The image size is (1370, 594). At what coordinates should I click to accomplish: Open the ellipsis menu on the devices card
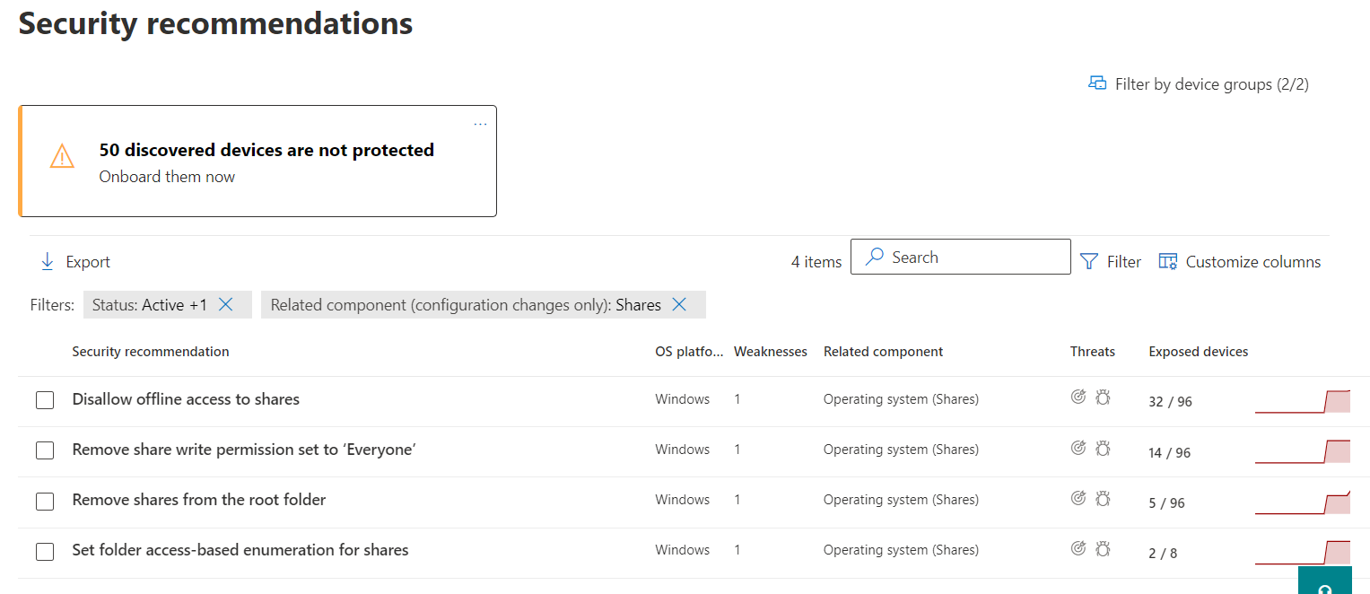(480, 124)
